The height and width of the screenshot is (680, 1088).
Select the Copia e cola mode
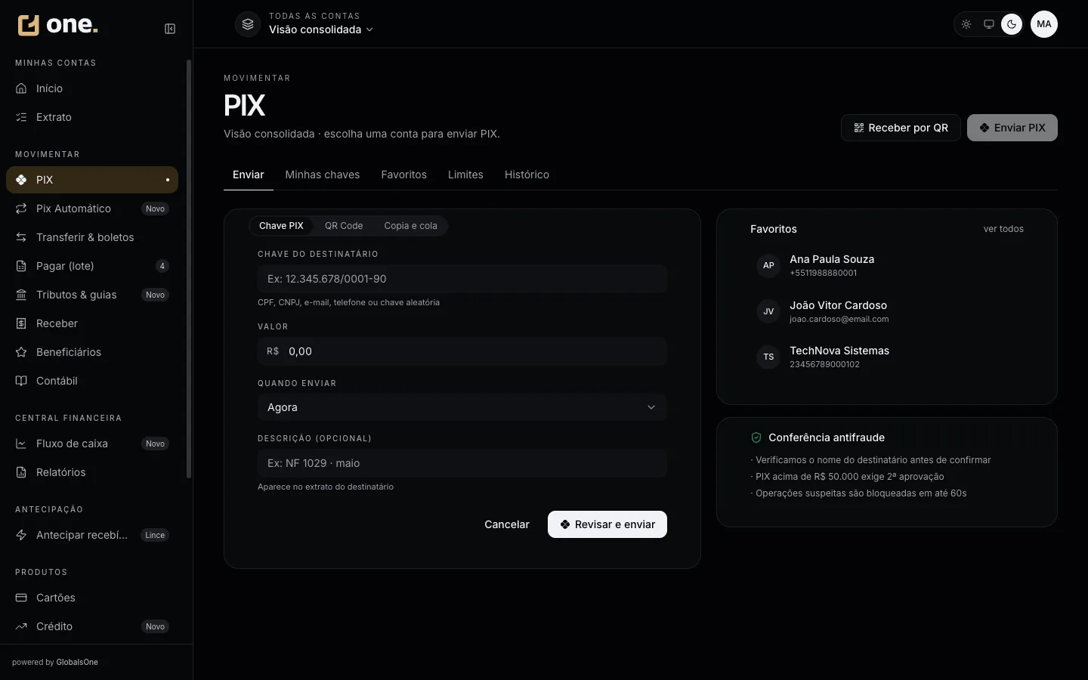pos(410,226)
